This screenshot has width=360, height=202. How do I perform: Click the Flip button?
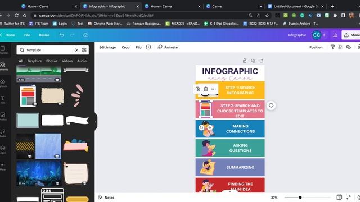point(138,47)
